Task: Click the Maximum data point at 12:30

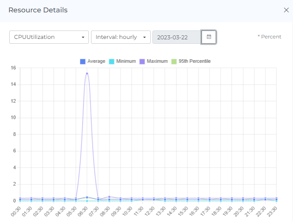Action: tap(154, 198)
